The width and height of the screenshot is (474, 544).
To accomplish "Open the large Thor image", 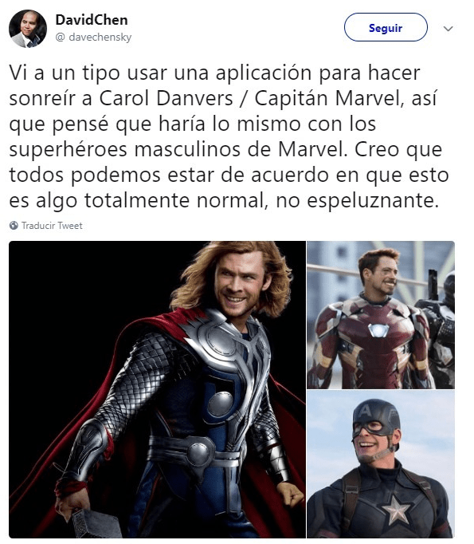I will pyautogui.click(x=157, y=389).
